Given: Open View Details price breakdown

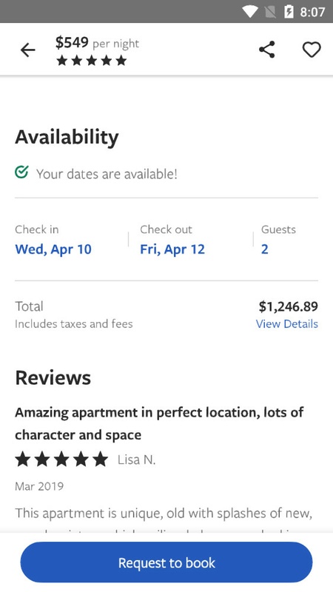Looking at the screenshot, I should pyautogui.click(x=287, y=324).
